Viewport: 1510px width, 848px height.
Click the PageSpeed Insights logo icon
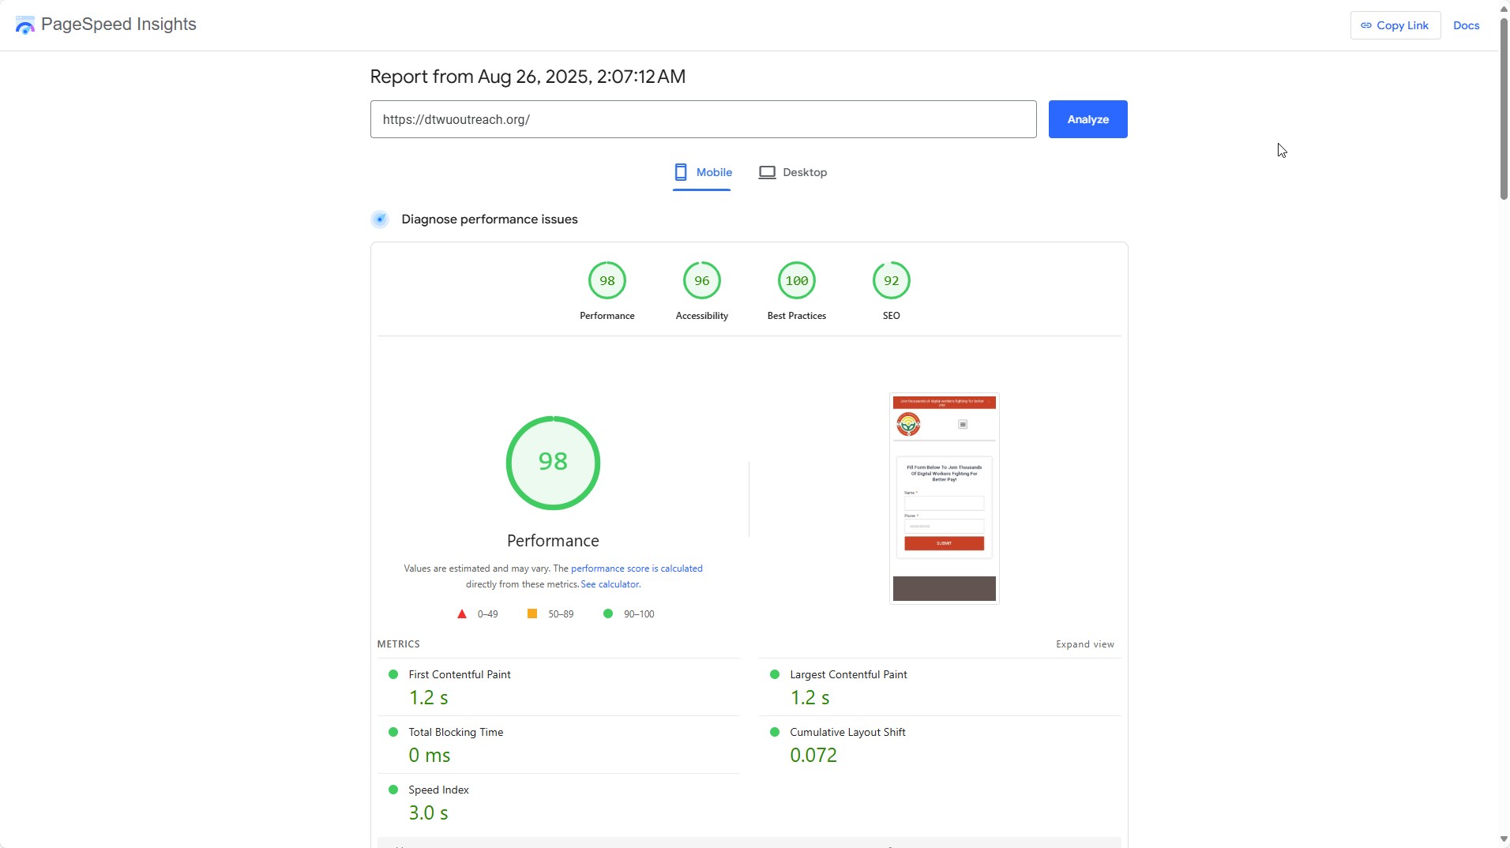(25, 25)
